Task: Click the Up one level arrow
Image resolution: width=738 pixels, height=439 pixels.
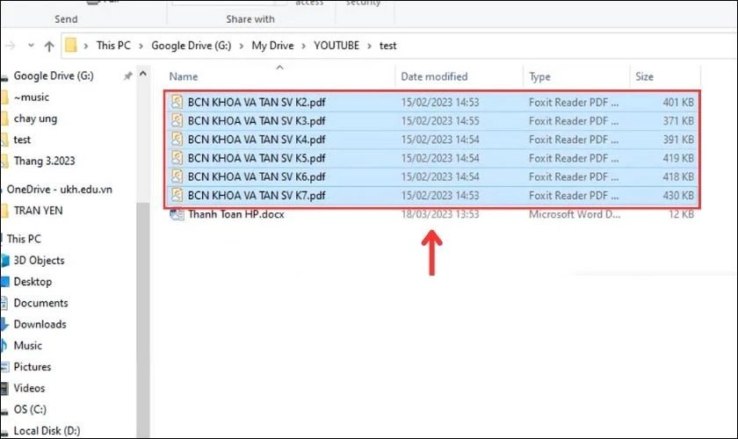Action: pyautogui.click(x=49, y=46)
